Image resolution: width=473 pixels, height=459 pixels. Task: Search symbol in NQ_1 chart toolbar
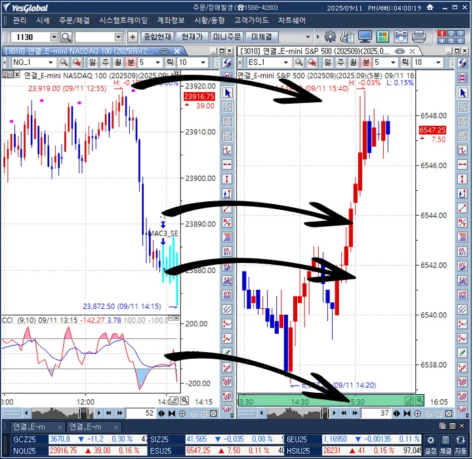pyautogui.click(x=64, y=62)
